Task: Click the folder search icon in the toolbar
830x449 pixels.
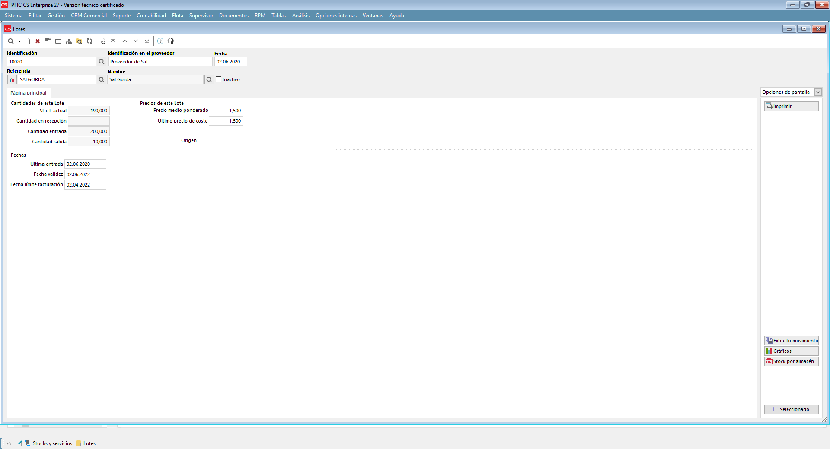Action: tap(79, 41)
